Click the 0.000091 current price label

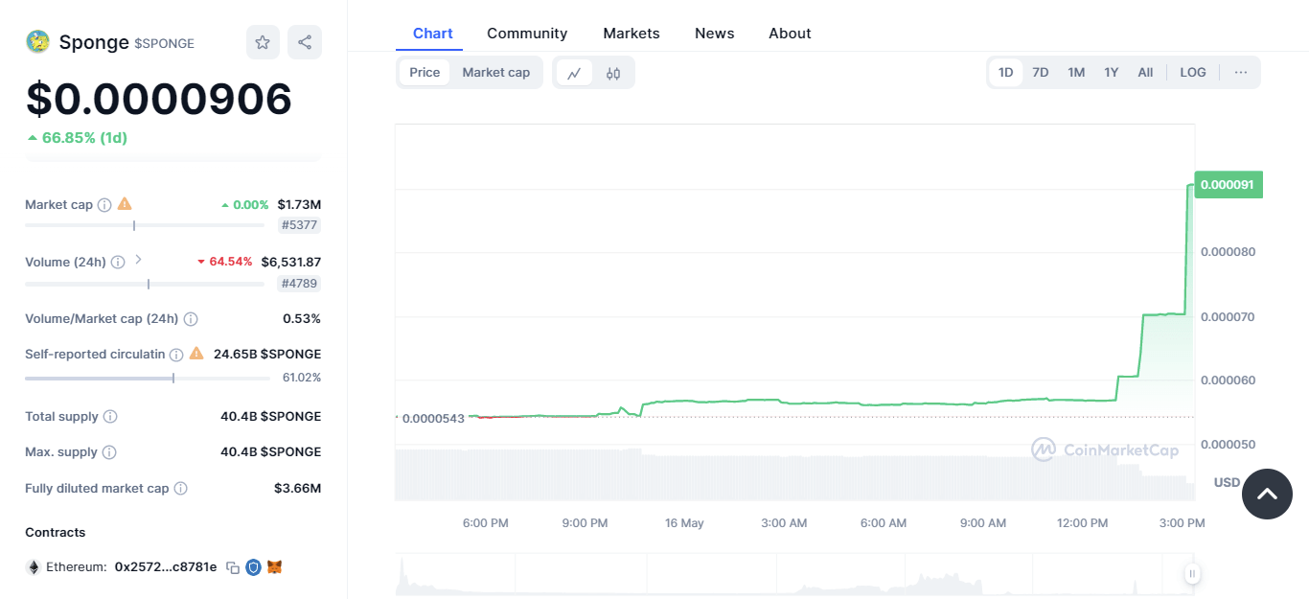(1228, 185)
